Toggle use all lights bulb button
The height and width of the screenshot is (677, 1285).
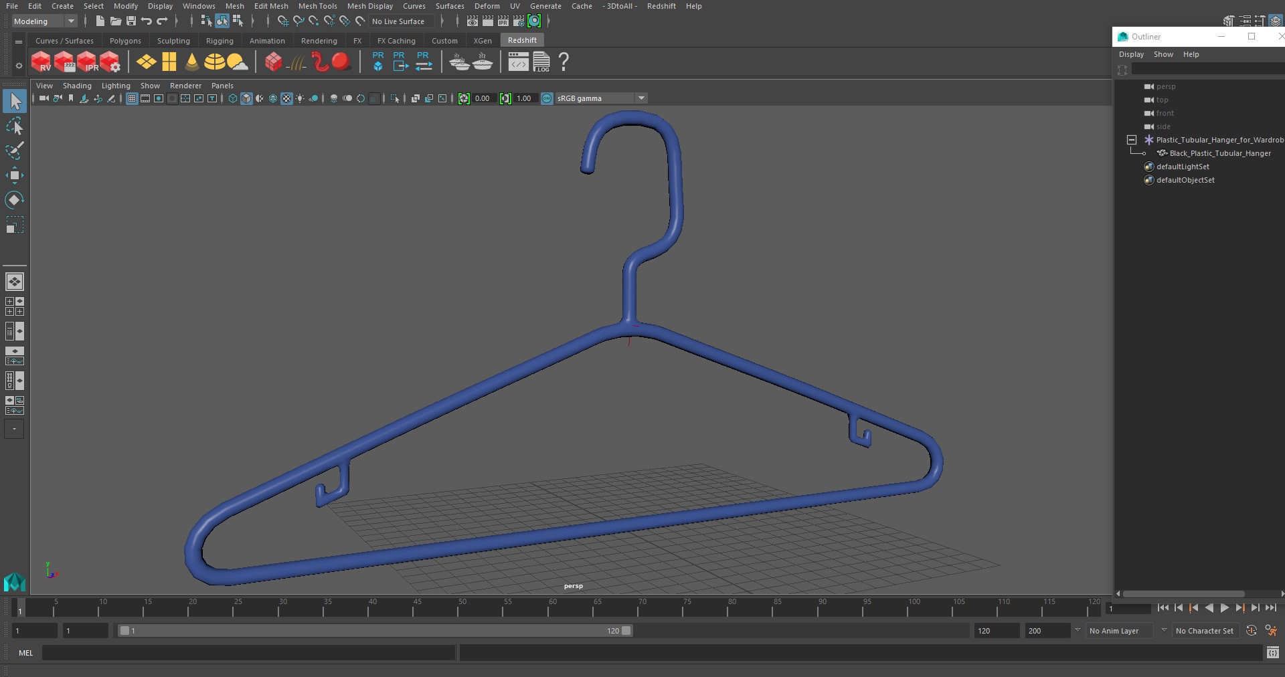click(300, 98)
